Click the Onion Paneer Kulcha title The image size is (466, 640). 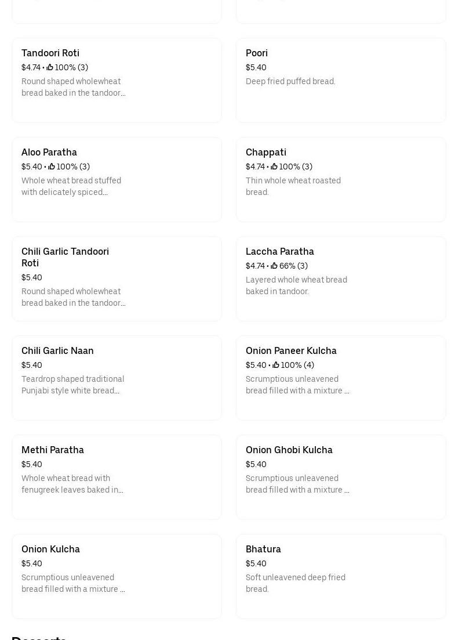(x=291, y=350)
